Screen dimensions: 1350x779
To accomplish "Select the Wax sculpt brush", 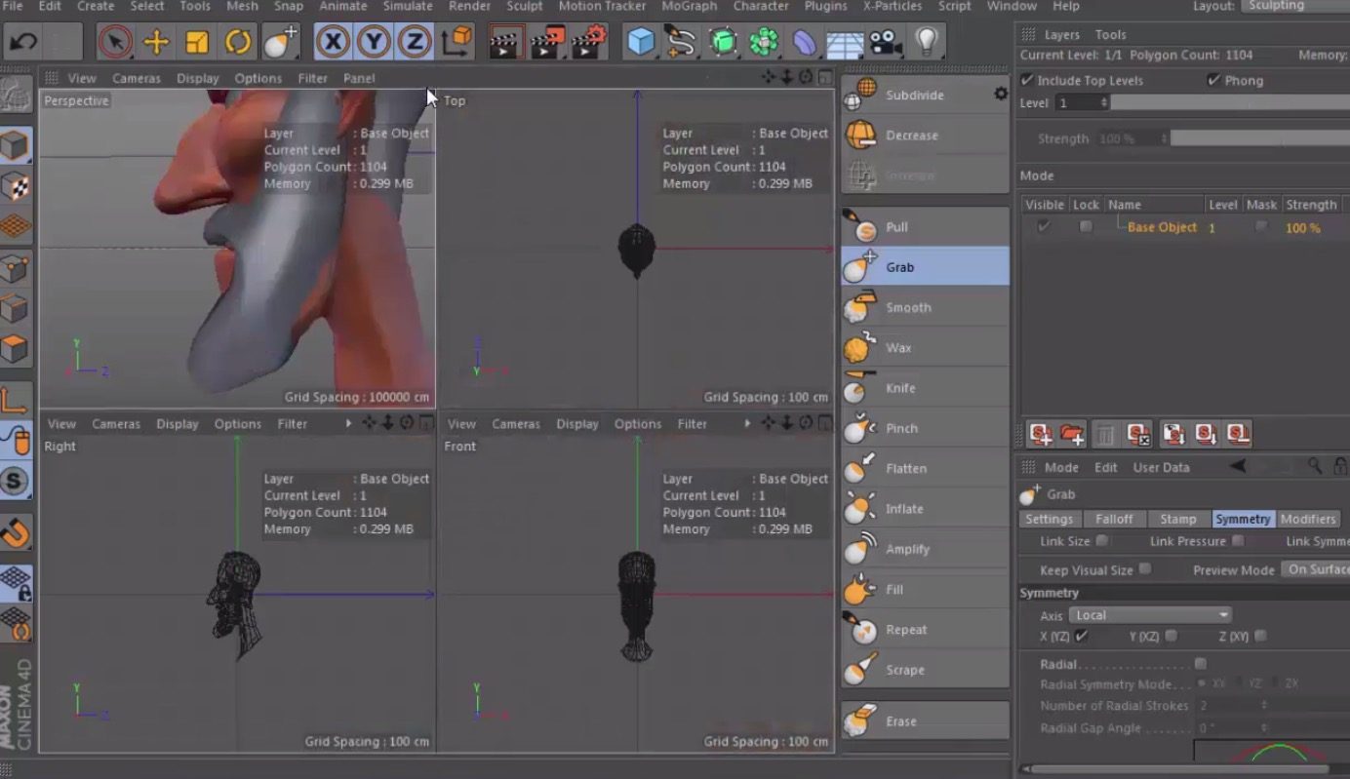I will pyautogui.click(x=925, y=347).
